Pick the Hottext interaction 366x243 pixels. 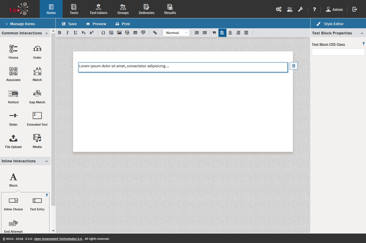coord(13,96)
